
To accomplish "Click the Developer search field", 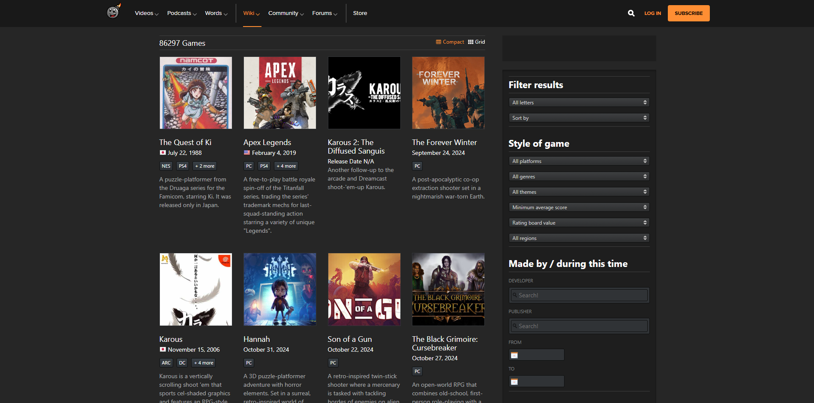I will [x=579, y=295].
